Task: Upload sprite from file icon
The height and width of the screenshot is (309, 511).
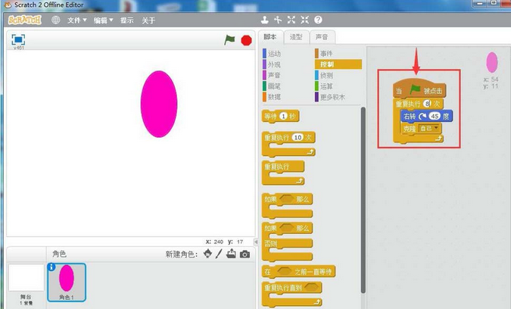Action: pyautogui.click(x=232, y=254)
